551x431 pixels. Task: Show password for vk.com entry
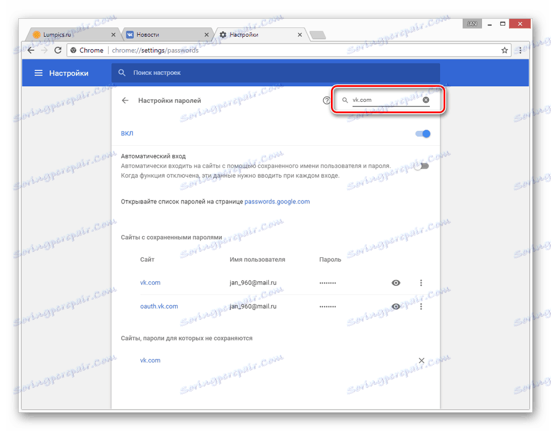pos(396,282)
